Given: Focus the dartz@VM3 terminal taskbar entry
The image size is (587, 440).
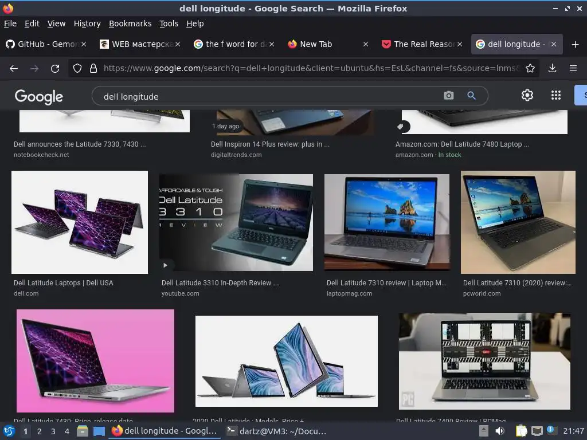Looking at the screenshot, I should coord(276,431).
